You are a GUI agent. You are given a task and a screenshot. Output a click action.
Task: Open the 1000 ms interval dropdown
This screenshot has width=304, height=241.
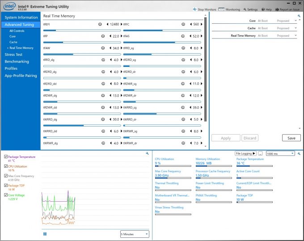[280, 153]
